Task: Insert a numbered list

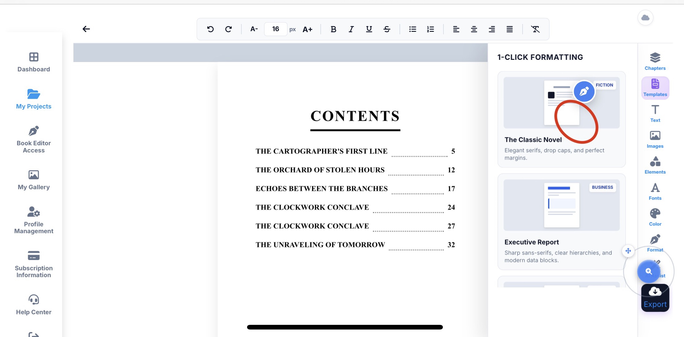Action: tap(430, 29)
